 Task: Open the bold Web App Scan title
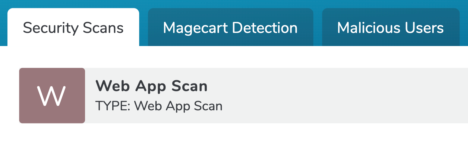tap(152, 87)
